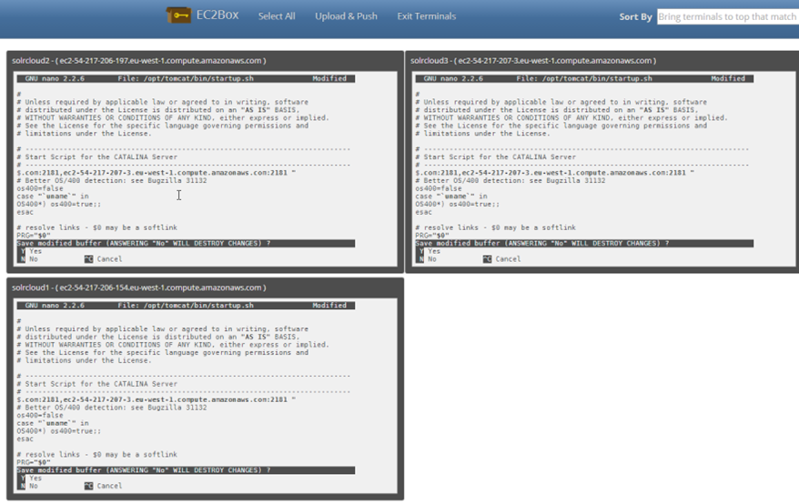This screenshot has width=799, height=504.
Task: Click Yes option in solrcloud2 nano prompt
Action: tap(35, 251)
